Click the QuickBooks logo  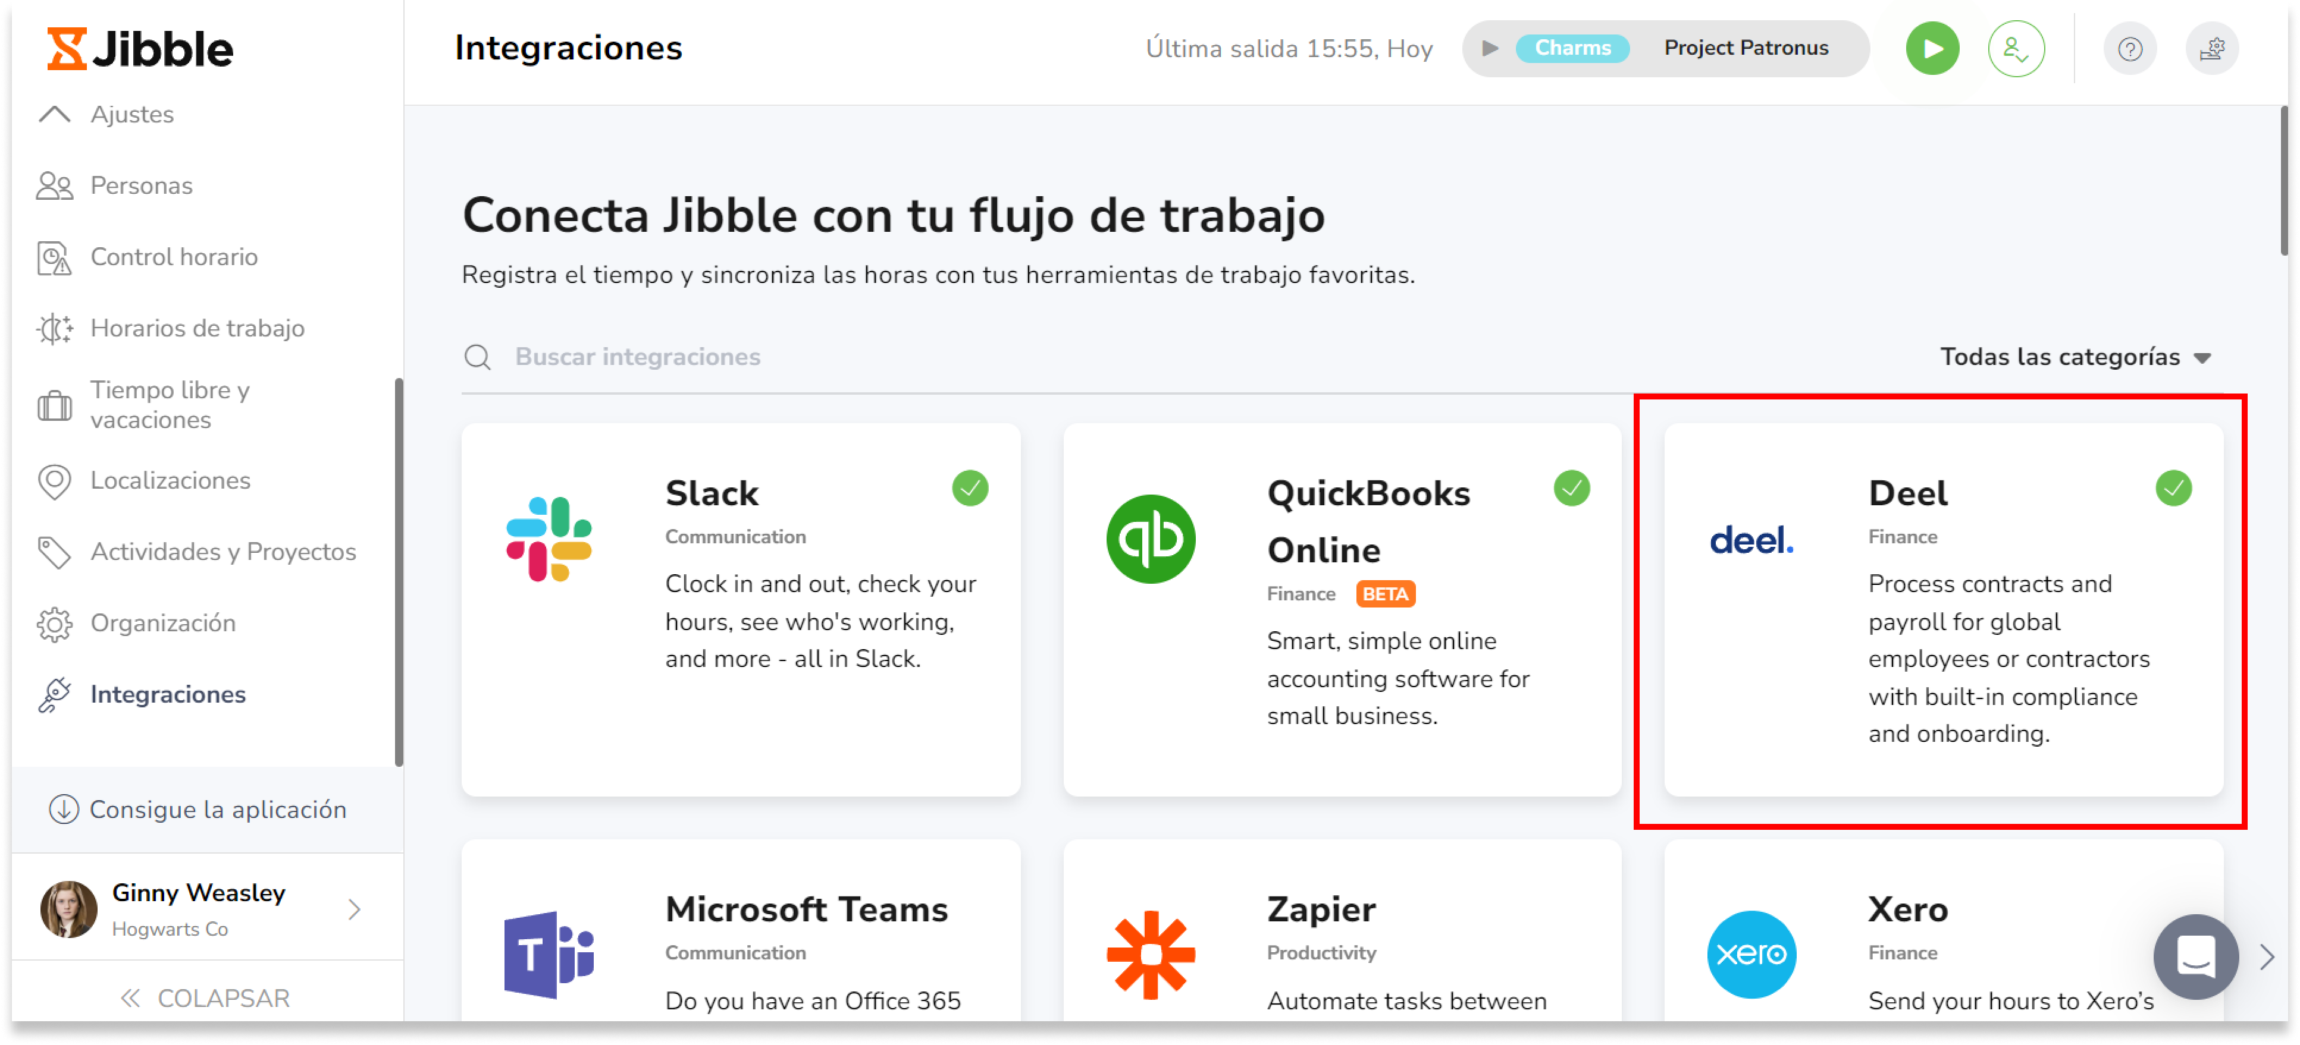pos(1151,539)
